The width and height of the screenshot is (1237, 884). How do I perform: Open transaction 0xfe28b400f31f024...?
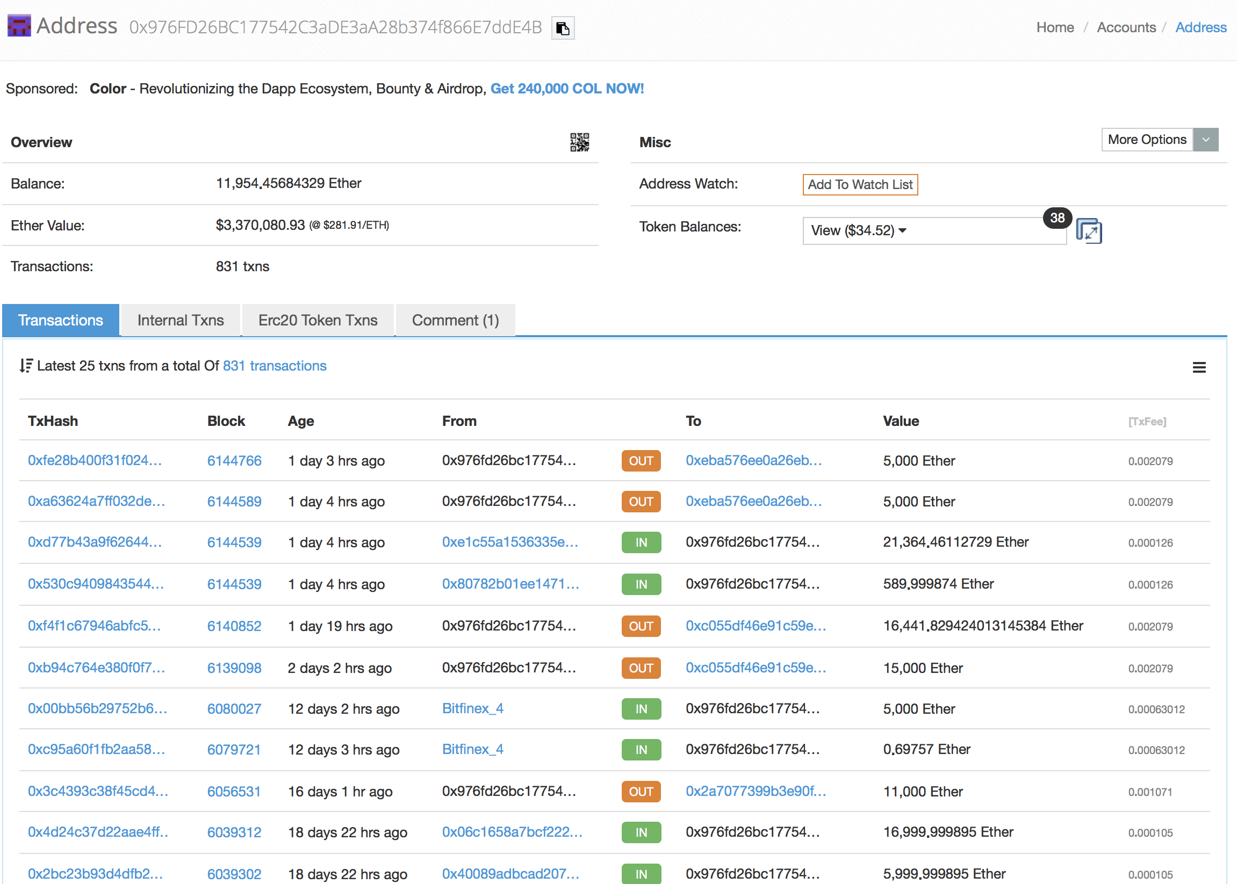coord(95,460)
